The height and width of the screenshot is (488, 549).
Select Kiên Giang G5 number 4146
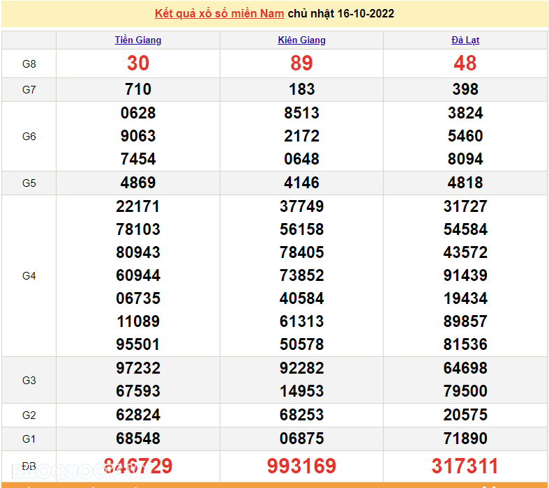[301, 183]
